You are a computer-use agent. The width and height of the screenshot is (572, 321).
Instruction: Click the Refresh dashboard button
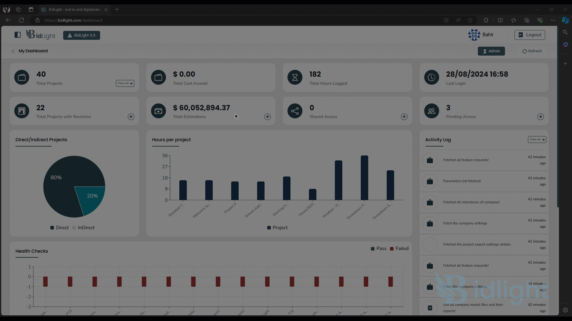point(532,51)
